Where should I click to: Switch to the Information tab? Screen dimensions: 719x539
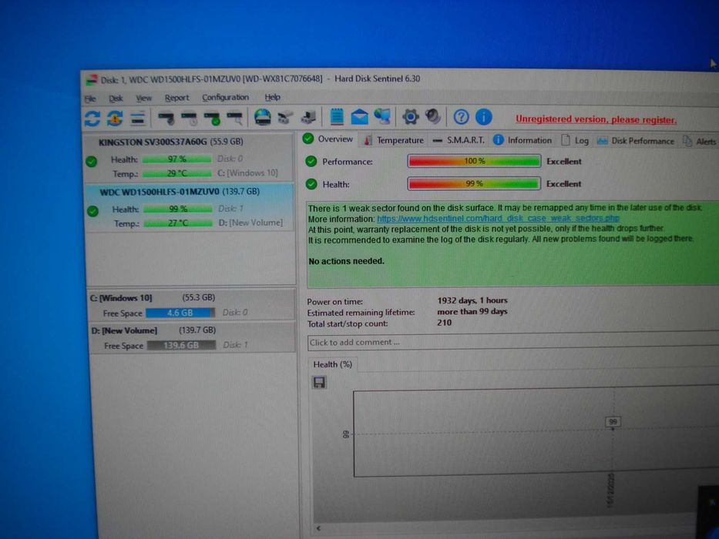(522, 140)
